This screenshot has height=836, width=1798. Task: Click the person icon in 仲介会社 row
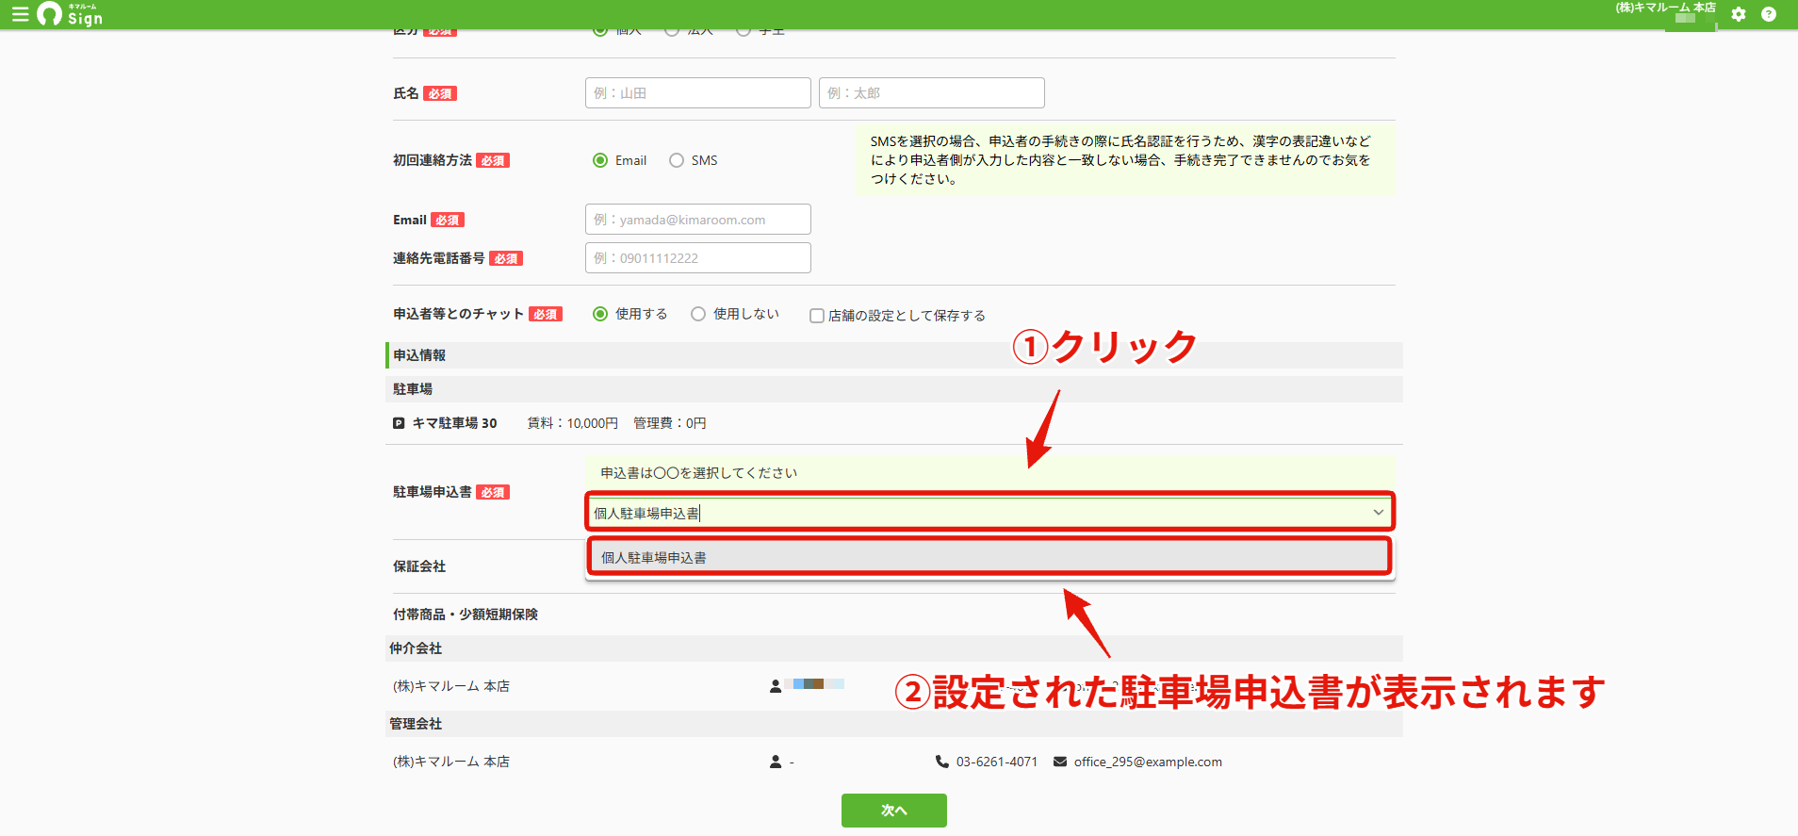[776, 686]
